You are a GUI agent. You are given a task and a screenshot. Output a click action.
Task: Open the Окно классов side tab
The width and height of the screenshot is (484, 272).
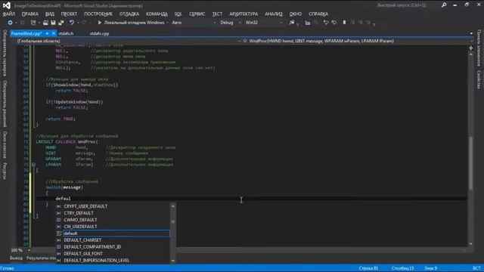click(5, 144)
